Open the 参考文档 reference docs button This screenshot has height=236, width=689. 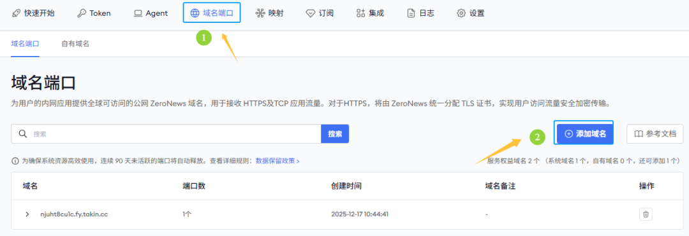655,134
